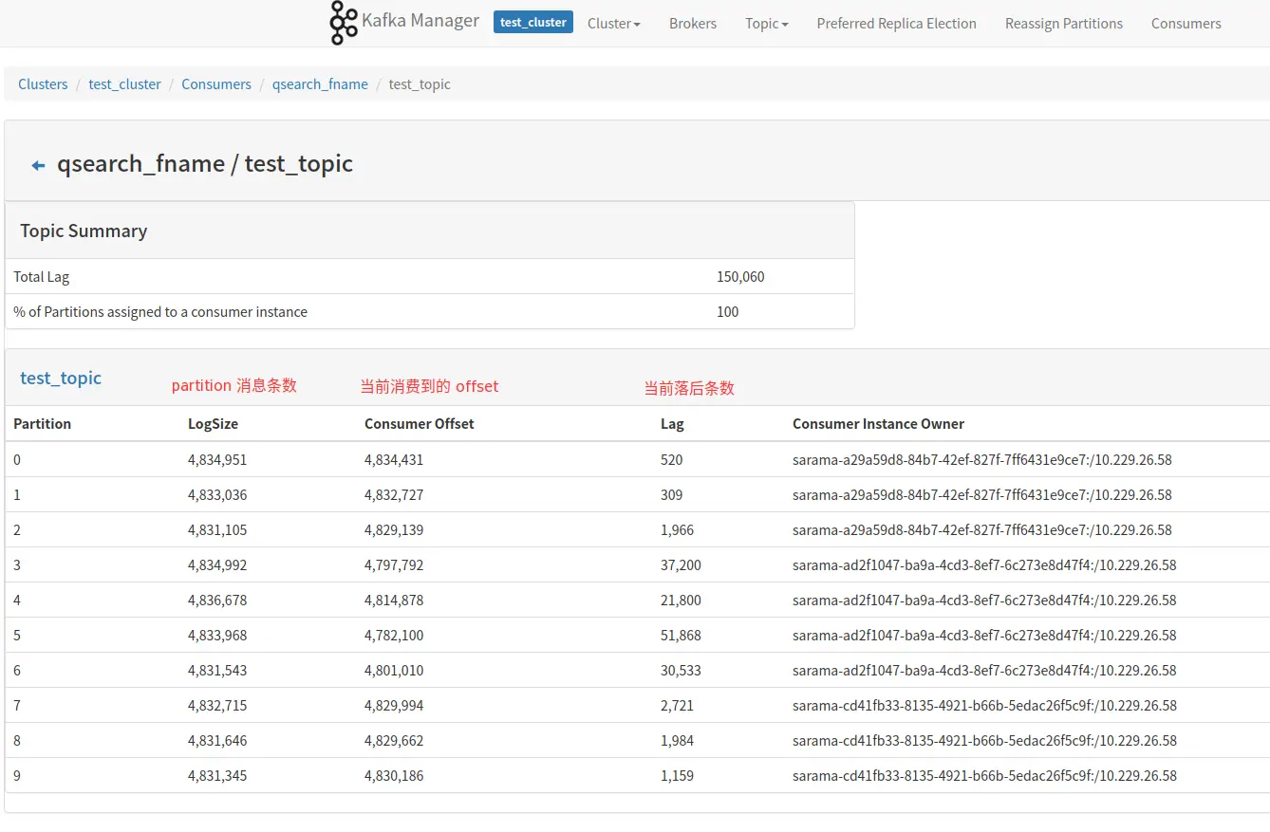Go to the Brokers page
This screenshot has height=832, width=1270.
click(692, 24)
